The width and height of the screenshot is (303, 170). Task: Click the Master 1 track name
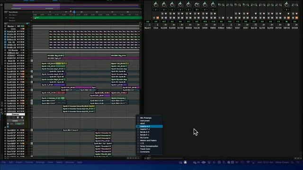click(x=11, y=26)
